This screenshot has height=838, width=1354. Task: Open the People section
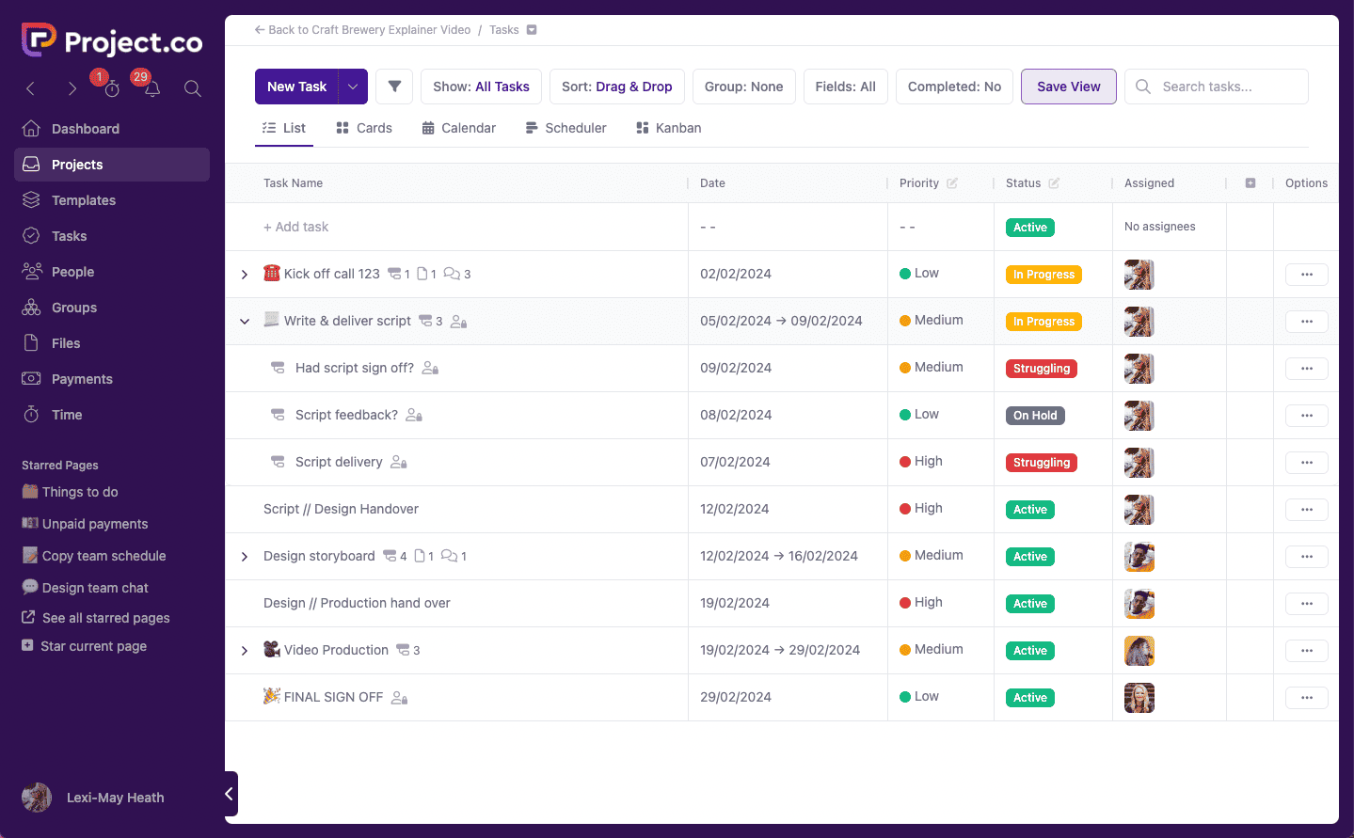[x=72, y=271]
